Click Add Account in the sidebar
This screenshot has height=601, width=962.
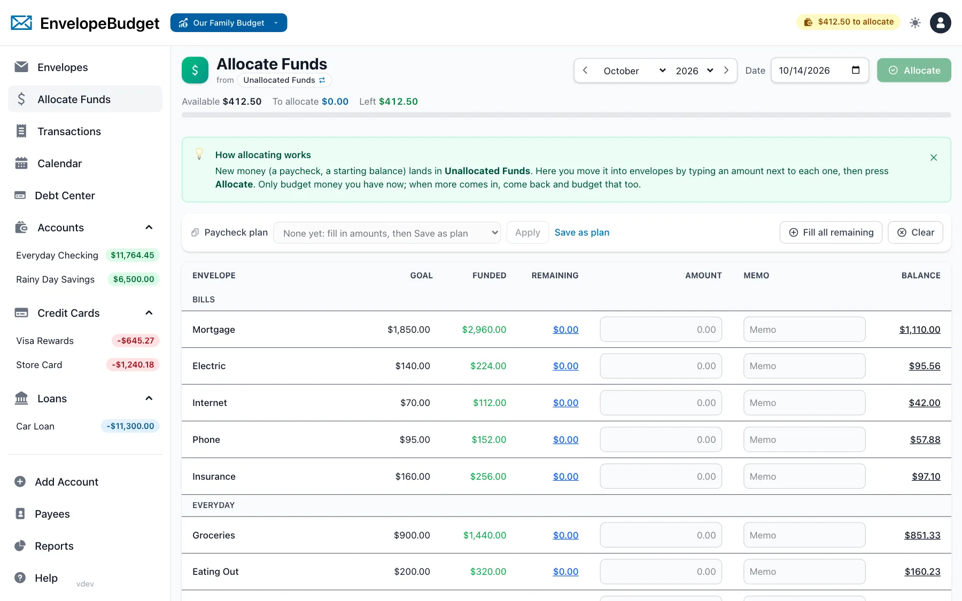tap(85, 482)
